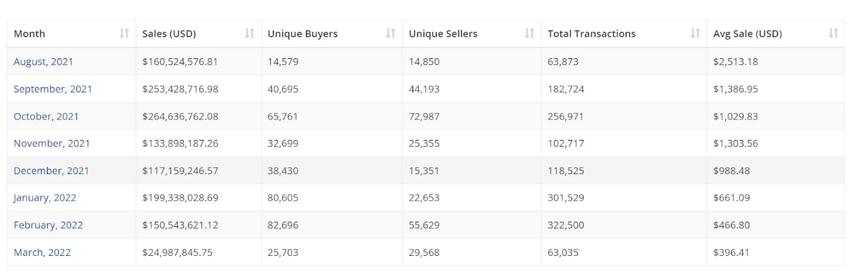
Task: Click the Sales (USD) header text
Action: (169, 34)
